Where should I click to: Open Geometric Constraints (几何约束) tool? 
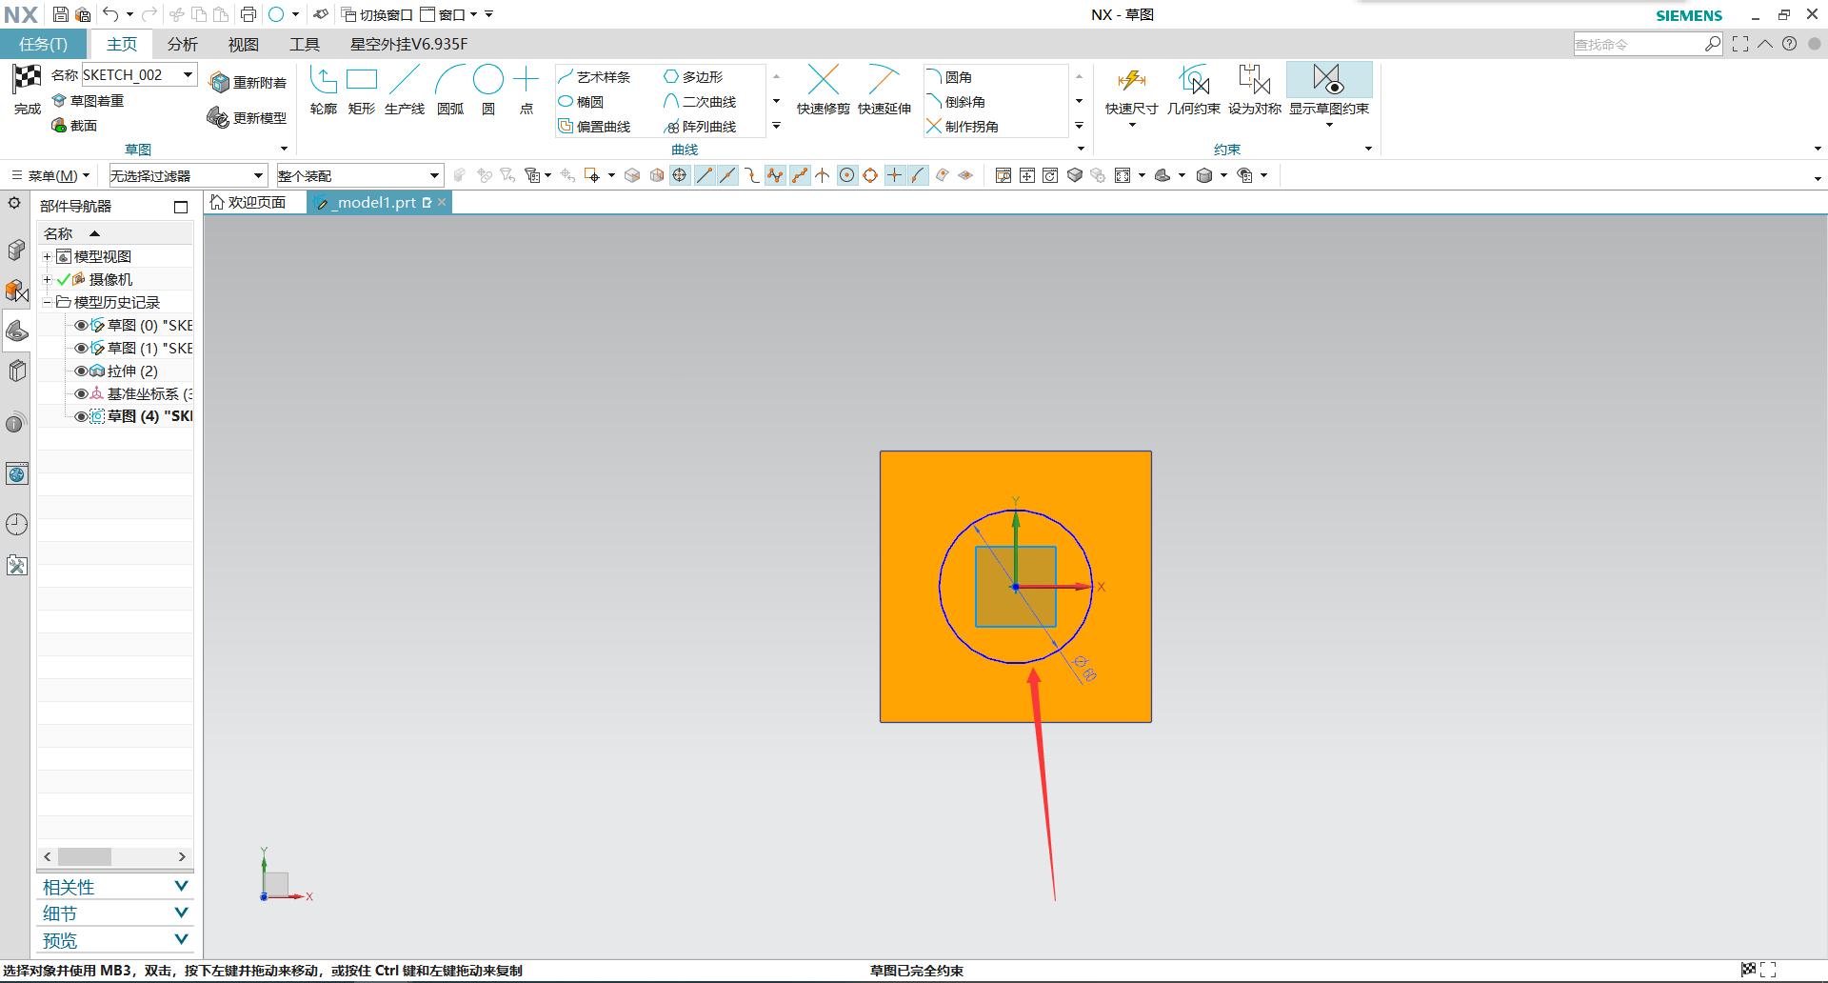pos(1194,90)
